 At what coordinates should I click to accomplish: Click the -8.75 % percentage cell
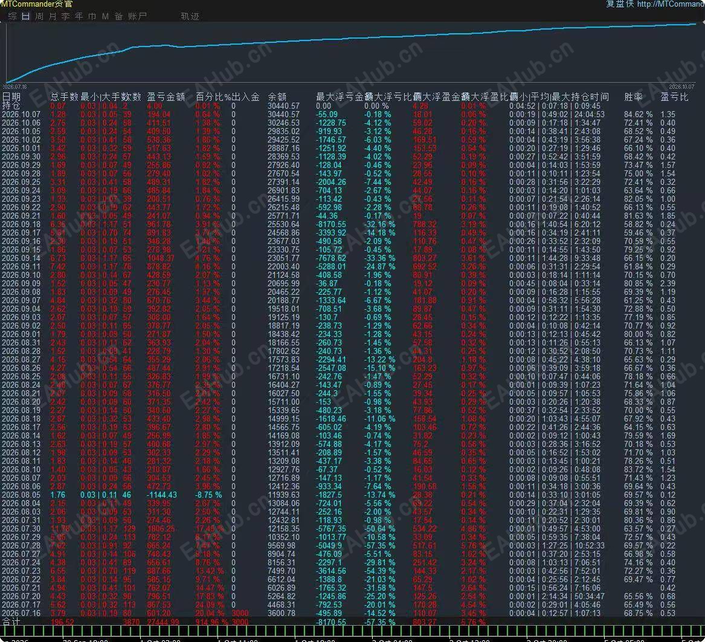pos(208,495)
